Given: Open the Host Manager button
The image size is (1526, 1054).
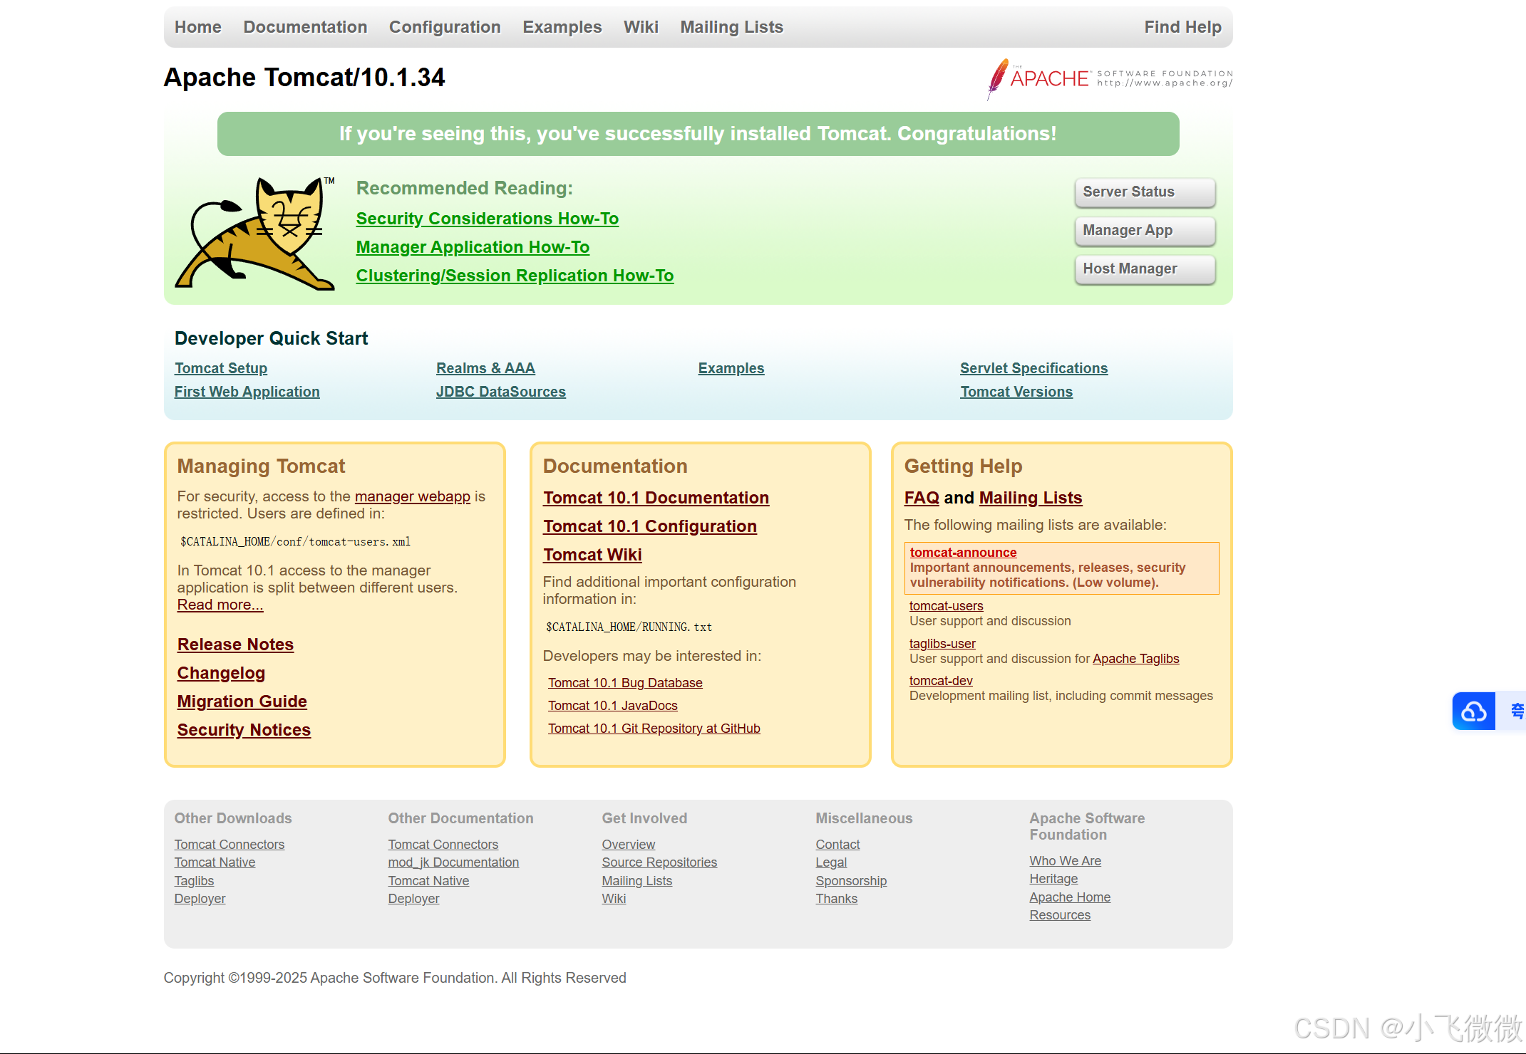Looking at the screenshot, I should 1144,269.
